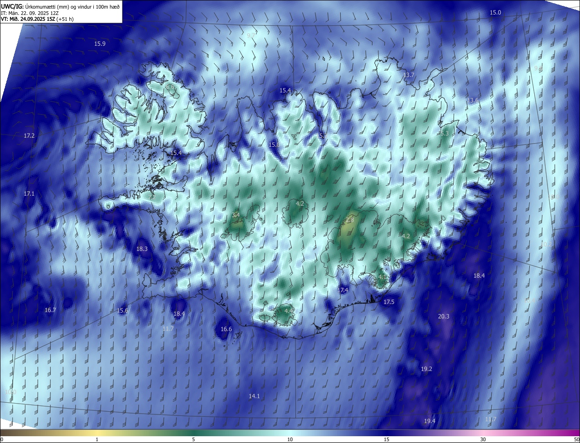Click the 17.4 value on the map
580x443 pixels.
343,290
